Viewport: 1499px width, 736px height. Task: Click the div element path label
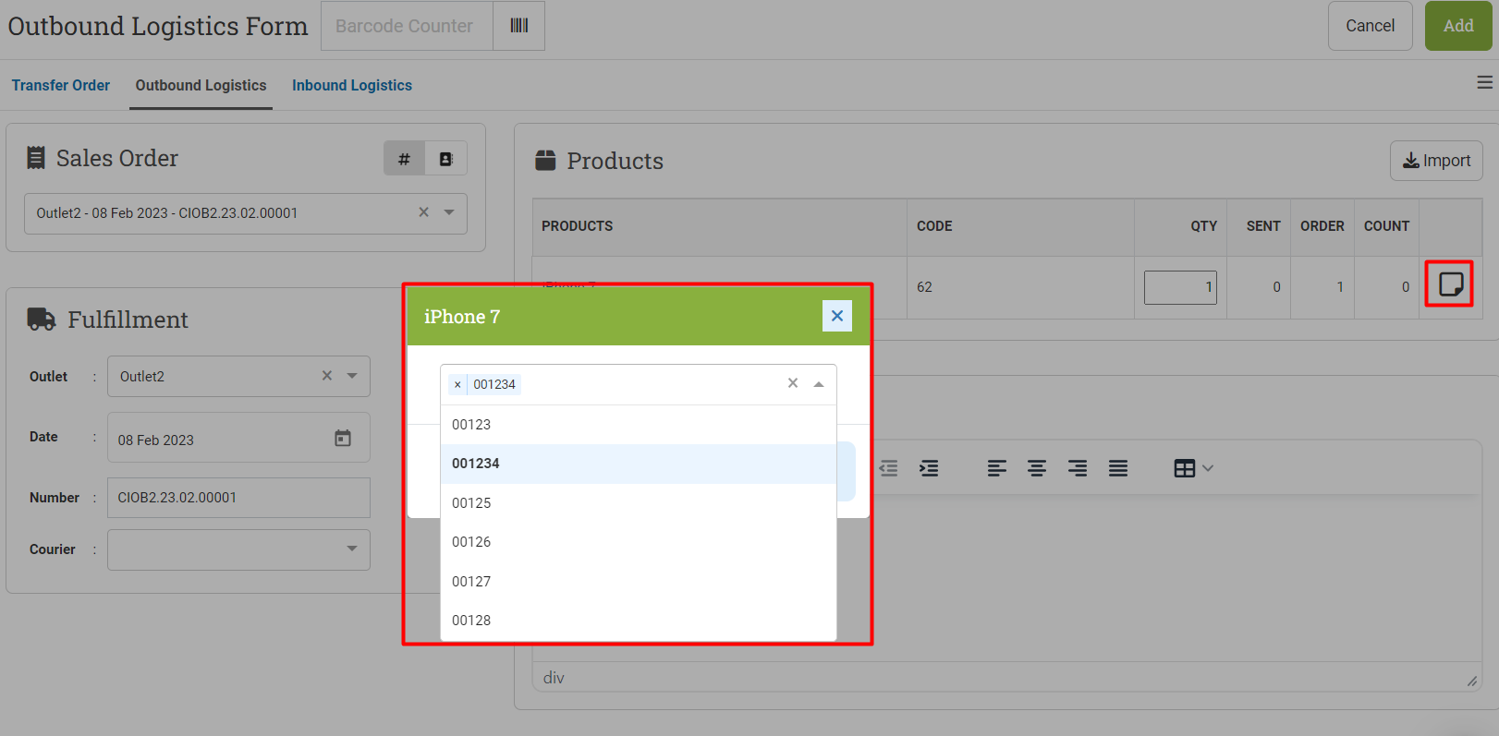click(554, 678)
